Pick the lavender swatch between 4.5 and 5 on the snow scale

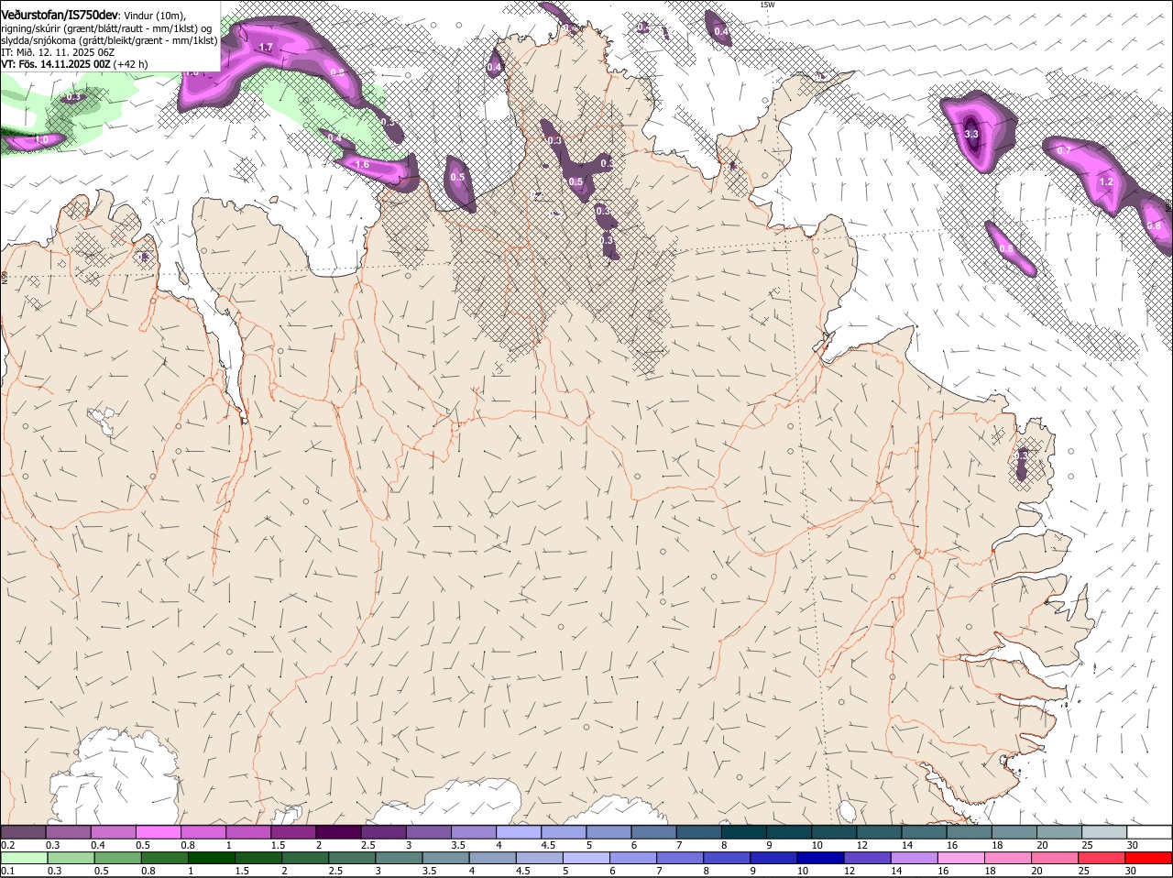pos(562,831)
